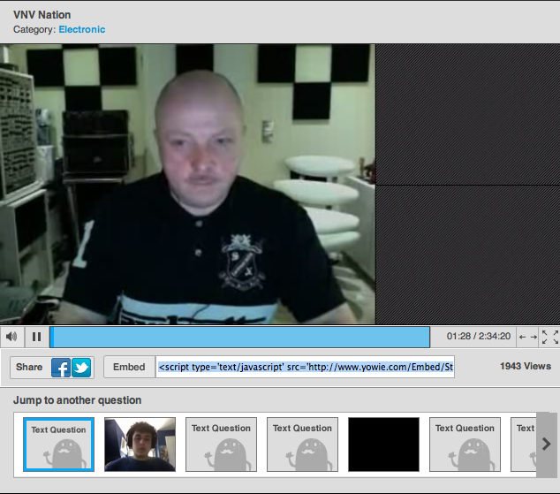
Task: Select the embed script code field
Action: coord(306,367)
